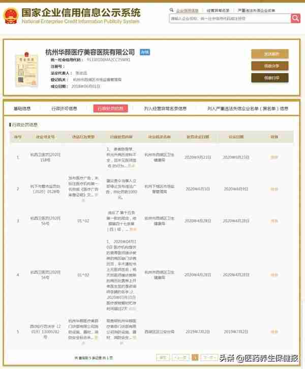Click the national emblem logo

click(11, 16)
